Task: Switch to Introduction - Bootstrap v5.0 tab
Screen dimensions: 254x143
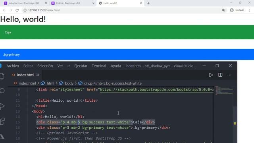Action: (x=24, y=3)
